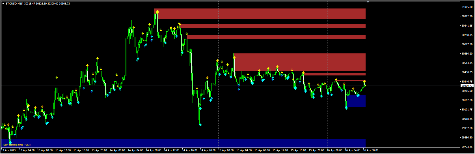475x154 pixels.
Task: Click price axis label 30758.35
Action: [x=467, y=35]
